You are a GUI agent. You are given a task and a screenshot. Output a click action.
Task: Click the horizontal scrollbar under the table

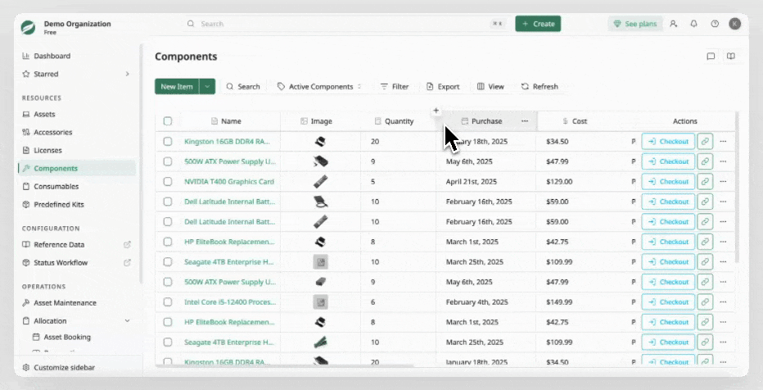tap(285, 365)
